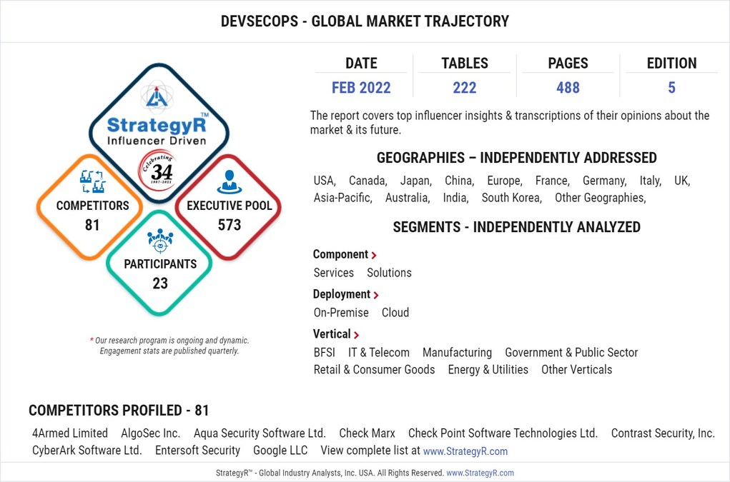Click competitor CyberArk Software Ltd.

(87, 451)
